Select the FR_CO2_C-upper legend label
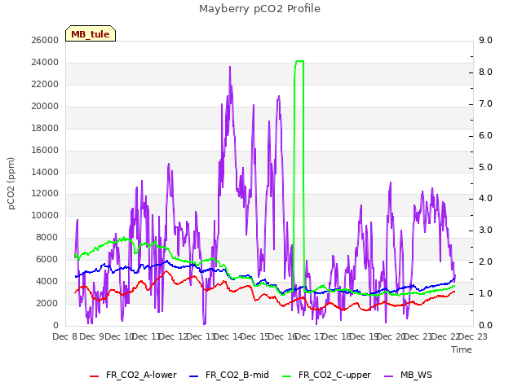The width and height of the screenshot is (522, 391). (x=334, y=375)
